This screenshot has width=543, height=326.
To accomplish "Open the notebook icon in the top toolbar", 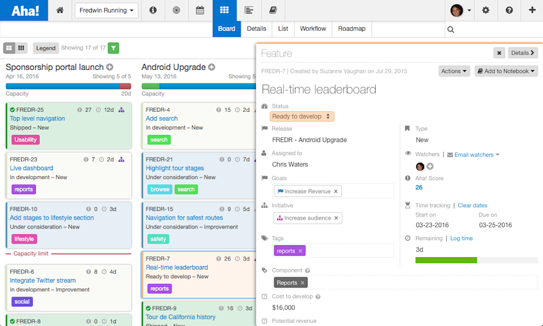I will pyautogui.click(x=273, y=10).
